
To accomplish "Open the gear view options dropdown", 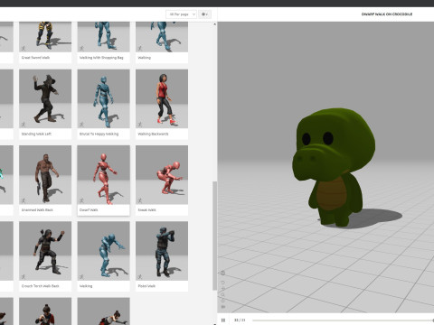I will (x=204, y=14).
